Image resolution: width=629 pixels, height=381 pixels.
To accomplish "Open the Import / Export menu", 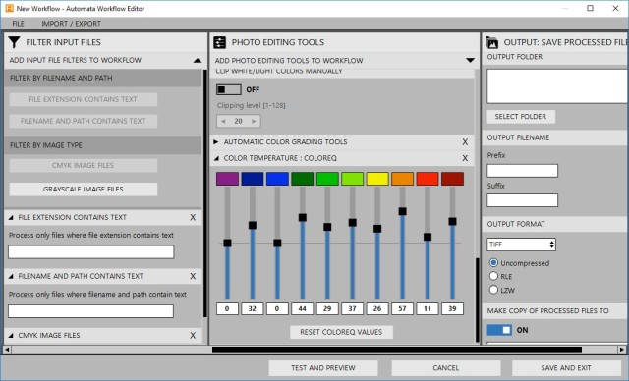I will pos(72,24).
